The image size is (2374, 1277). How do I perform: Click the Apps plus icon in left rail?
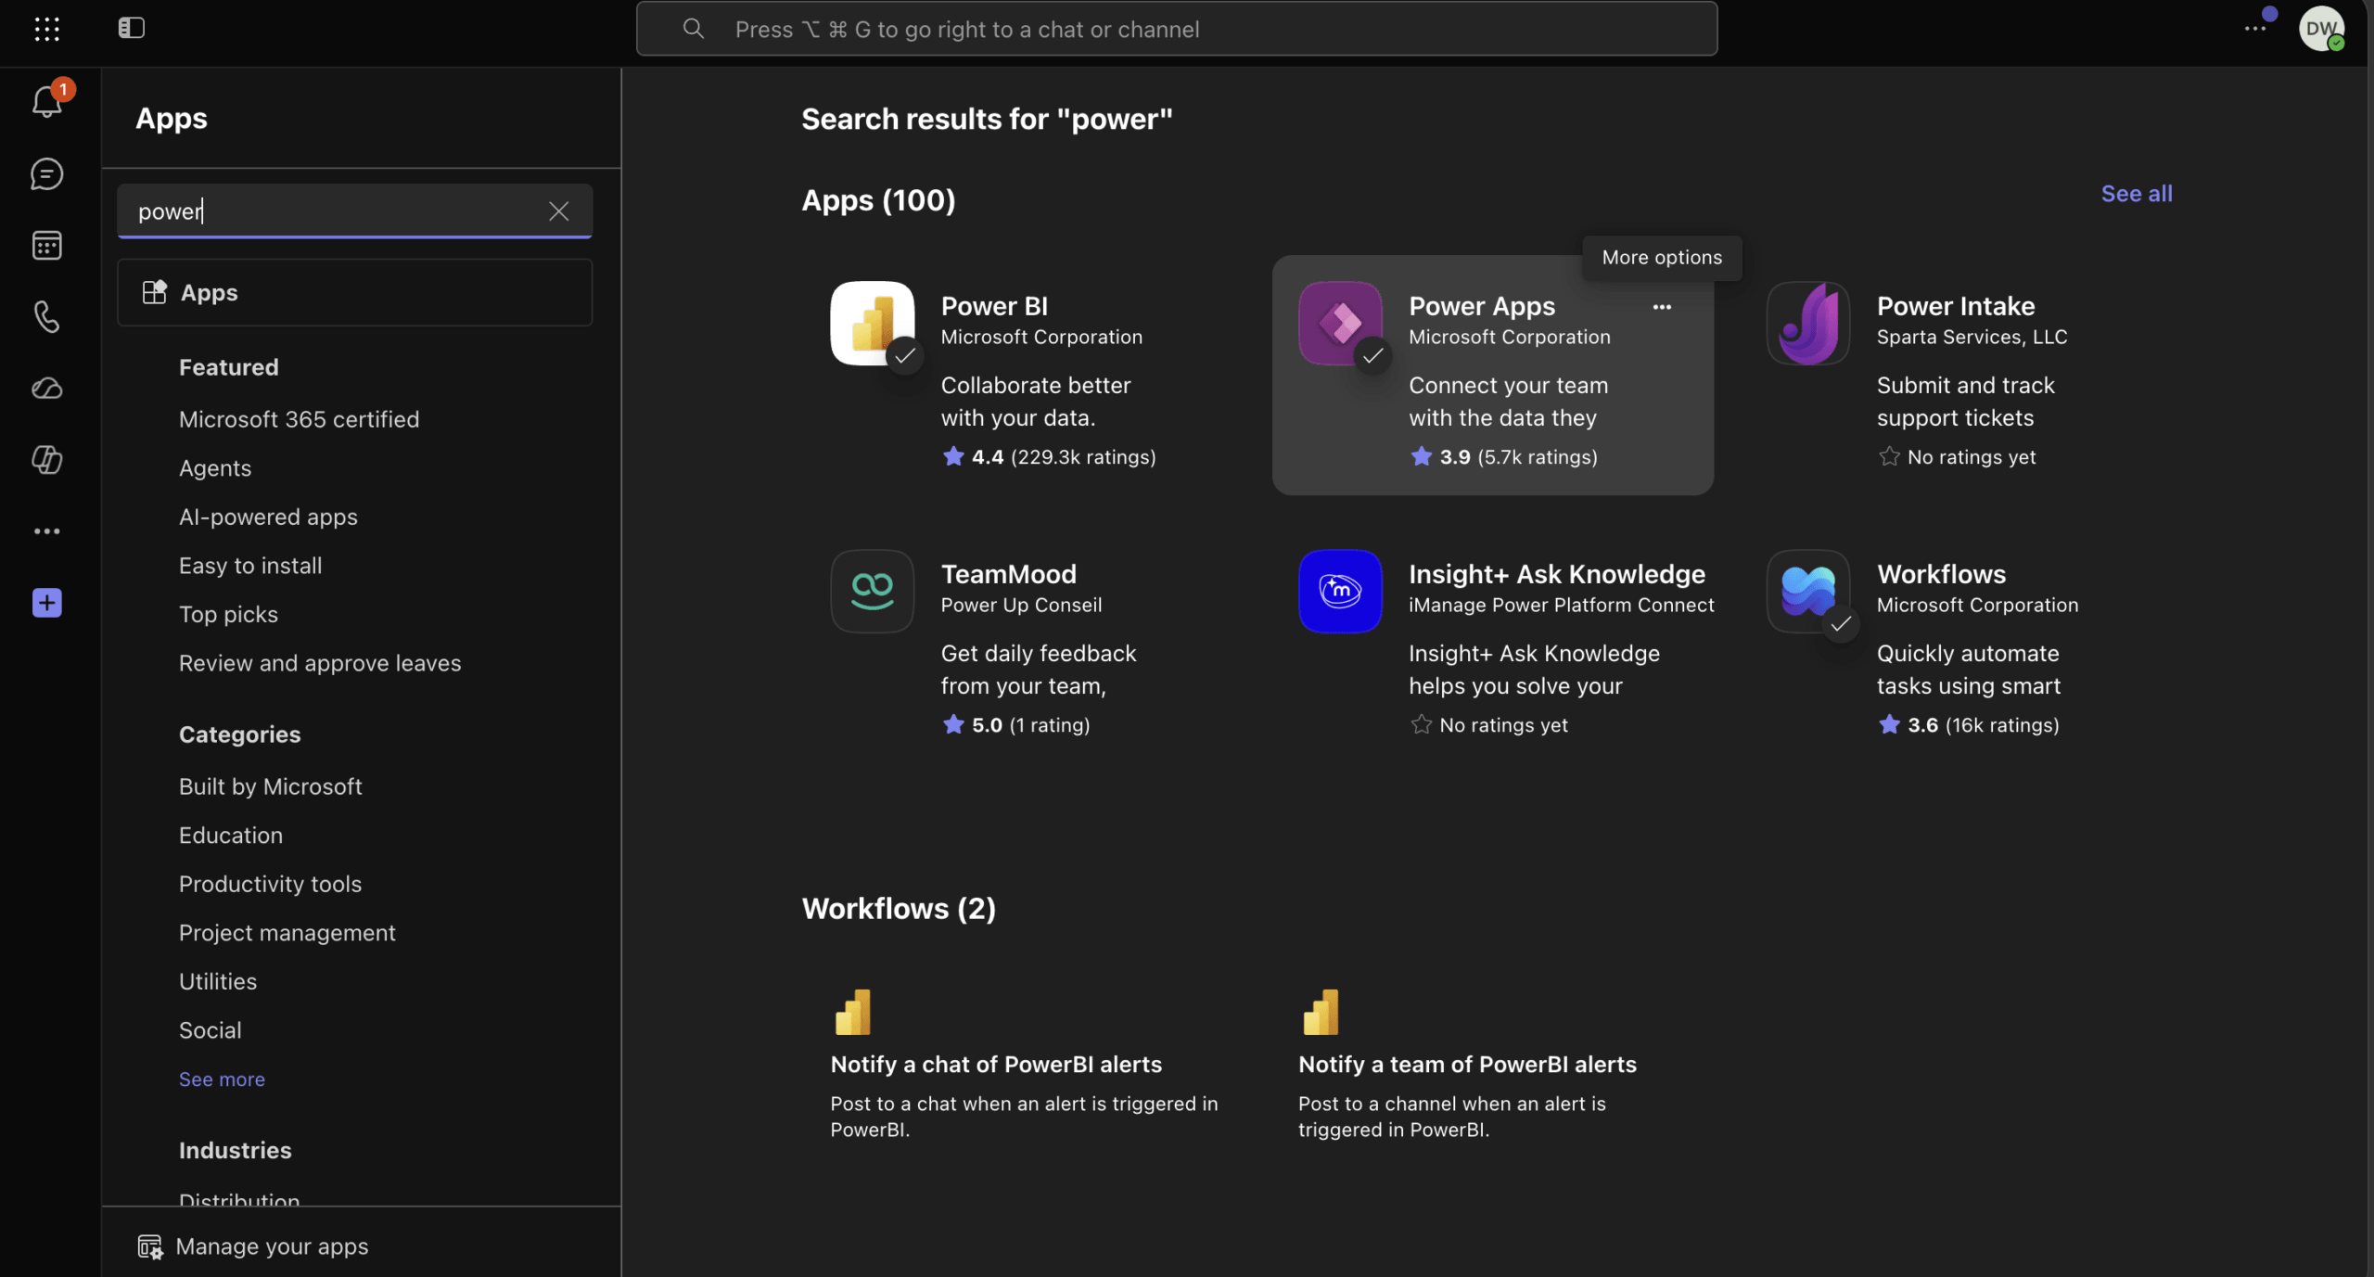[x=47, y=603]
